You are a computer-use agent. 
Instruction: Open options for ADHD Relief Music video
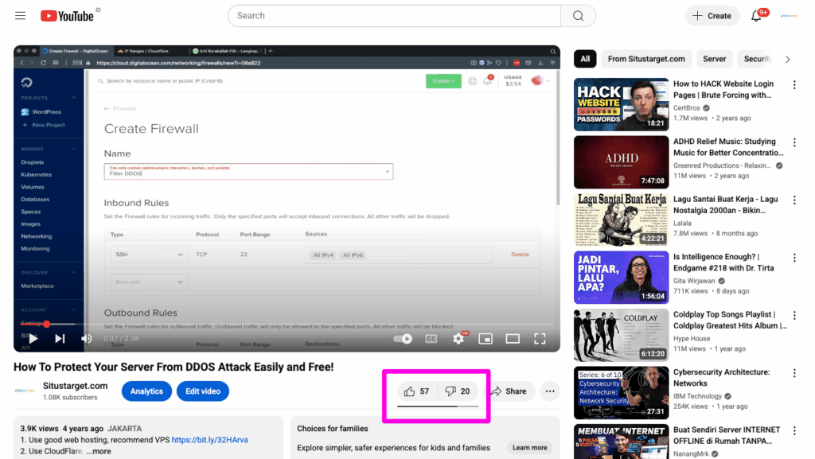pyautogui.click(x=794, y=142)
